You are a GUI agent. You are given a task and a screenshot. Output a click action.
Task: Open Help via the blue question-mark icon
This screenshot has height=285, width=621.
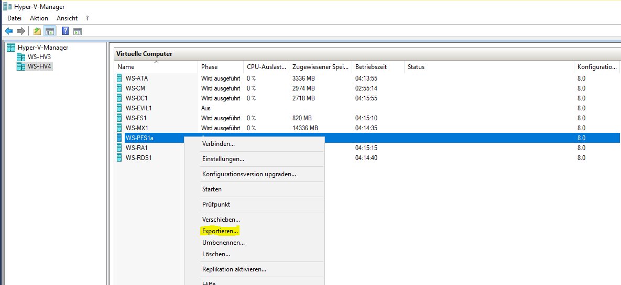click(66, 31)
